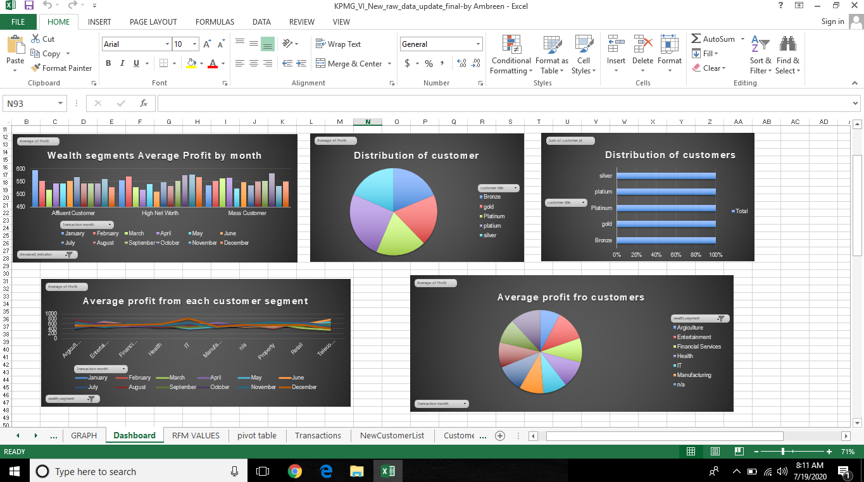The width and height of the screenshot is (864, 482).
Task: Open Conditional Formatting options
Action: (x=511, y=55)
